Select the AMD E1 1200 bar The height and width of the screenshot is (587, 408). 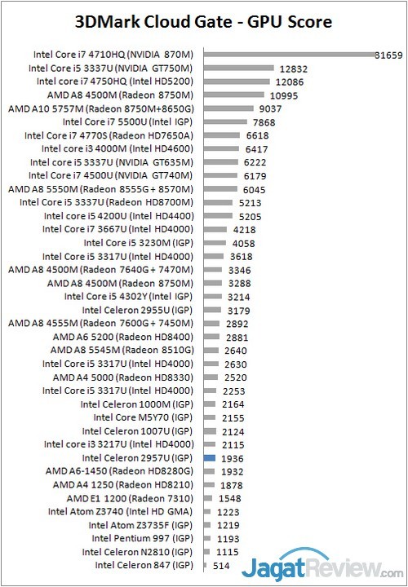(x=208, y=498)
